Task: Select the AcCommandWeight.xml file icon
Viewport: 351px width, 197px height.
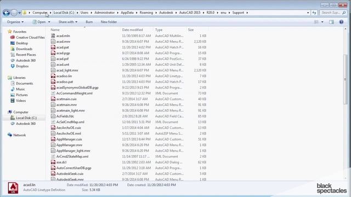Action: [x=53, y=94]
